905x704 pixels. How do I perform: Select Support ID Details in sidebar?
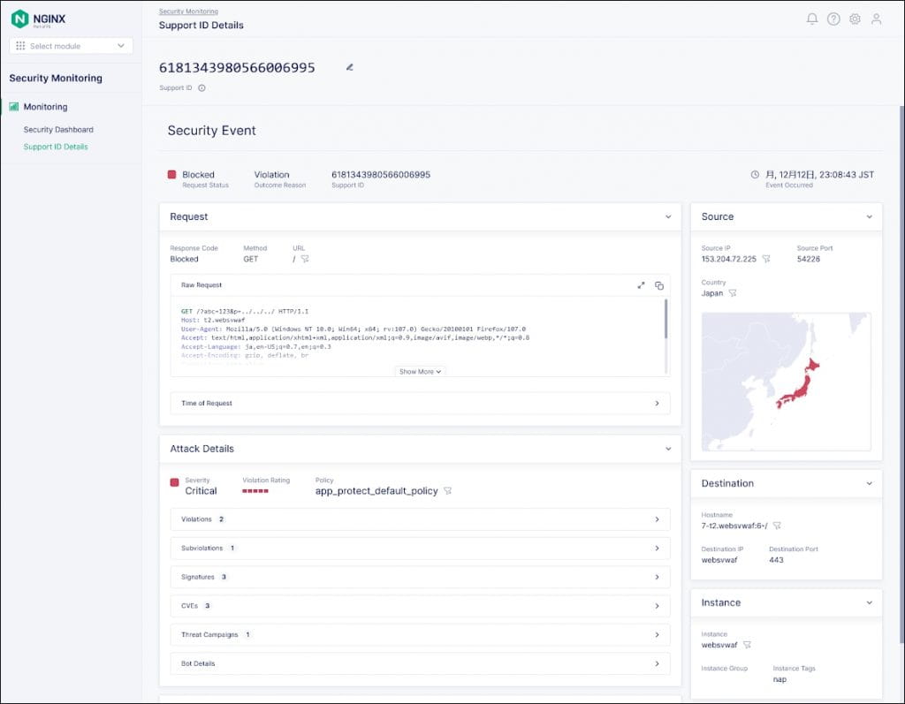[56, 147]
